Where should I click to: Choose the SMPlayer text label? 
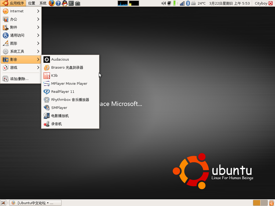point(59,108)
